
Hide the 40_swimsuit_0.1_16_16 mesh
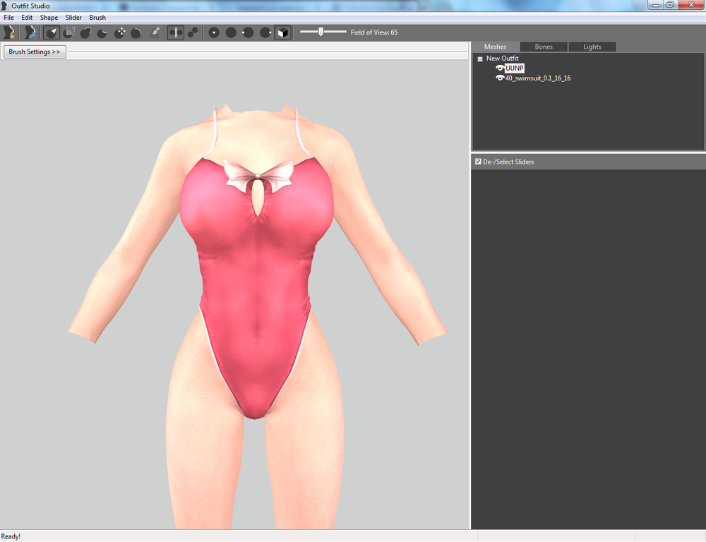(x=500, y=78)
